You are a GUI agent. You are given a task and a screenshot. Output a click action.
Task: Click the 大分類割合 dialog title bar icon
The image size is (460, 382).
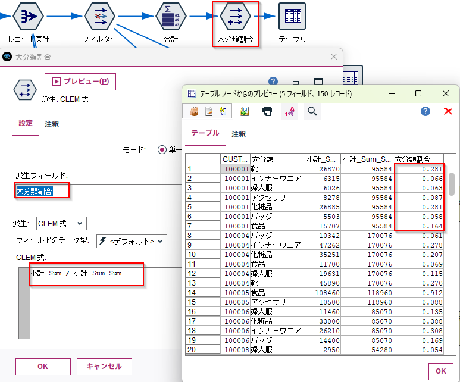pos(7,57)
